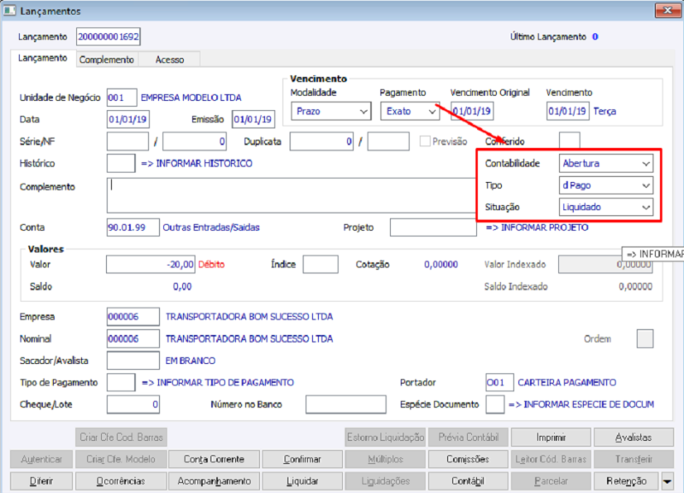Open Comissões

coord(468,459)
